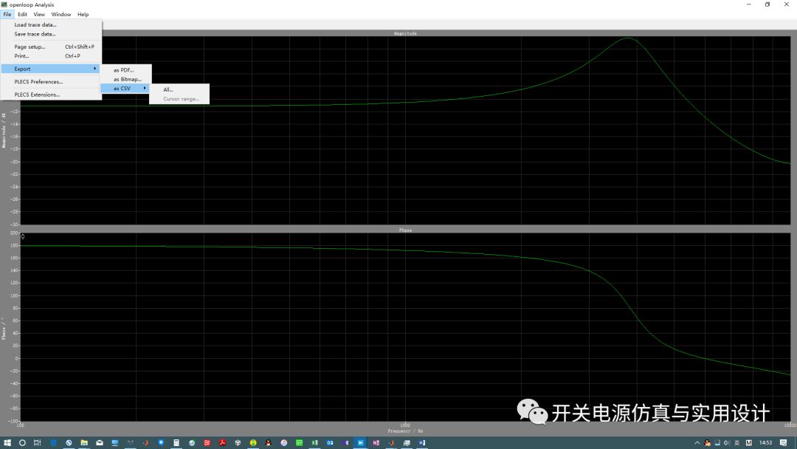Open Calculator from taskbar
797x449 pixels.
(176, 443)
